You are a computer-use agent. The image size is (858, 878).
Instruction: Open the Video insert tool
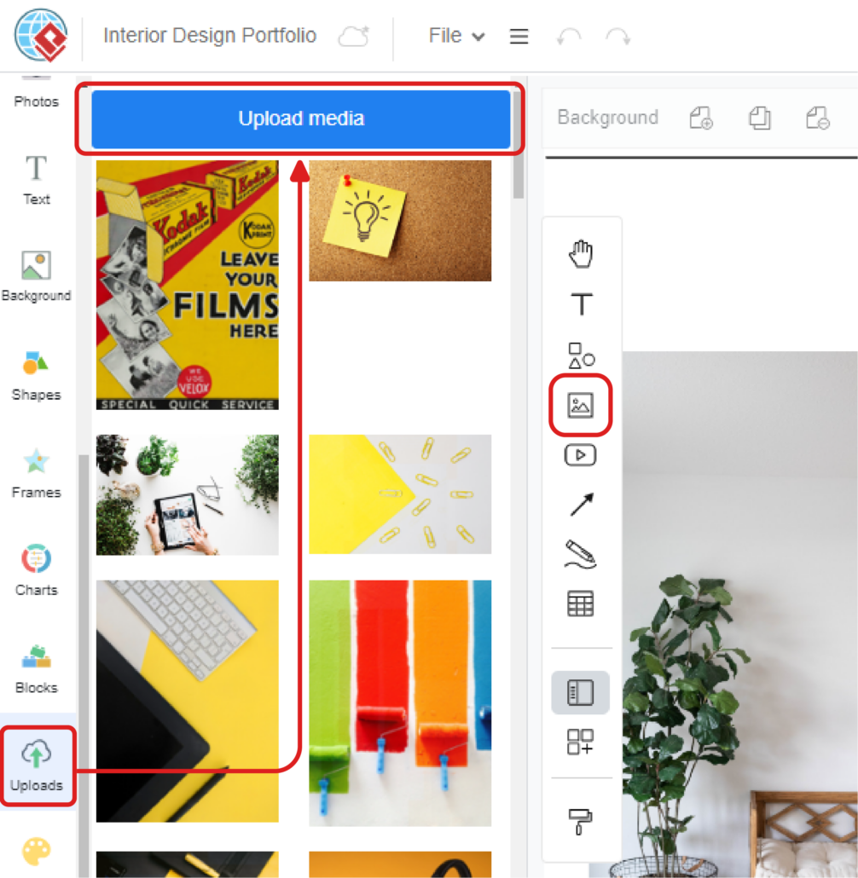pyautogui.click(x=581, y=454)
